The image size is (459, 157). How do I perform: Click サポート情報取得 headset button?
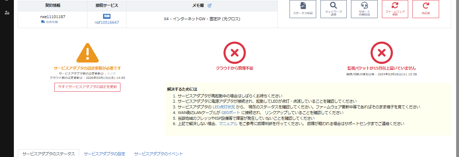click(364, 9)
